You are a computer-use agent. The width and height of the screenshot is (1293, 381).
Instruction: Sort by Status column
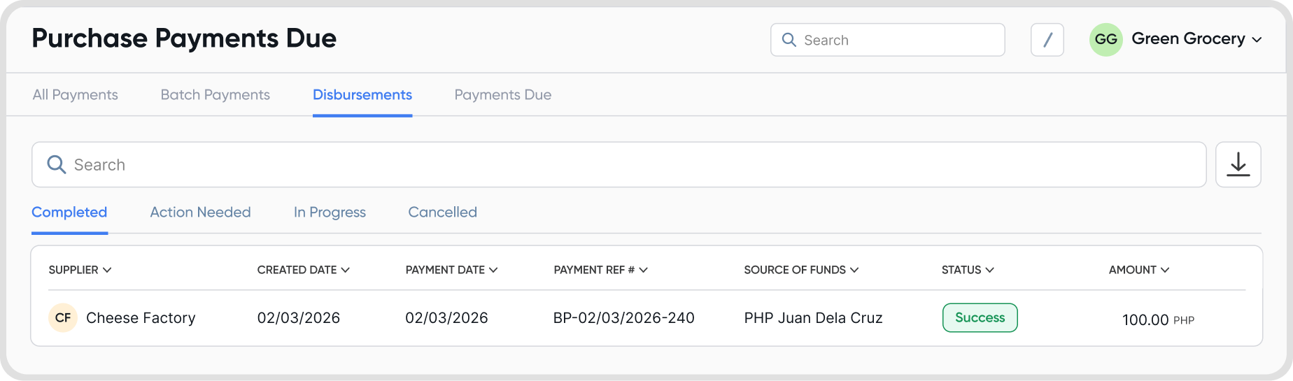968,270
